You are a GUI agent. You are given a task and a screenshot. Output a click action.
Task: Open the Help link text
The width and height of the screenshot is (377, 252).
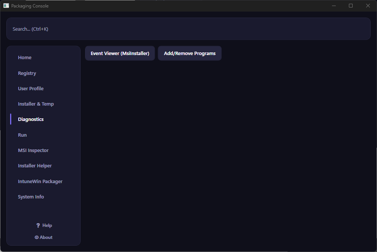point(47,225)
